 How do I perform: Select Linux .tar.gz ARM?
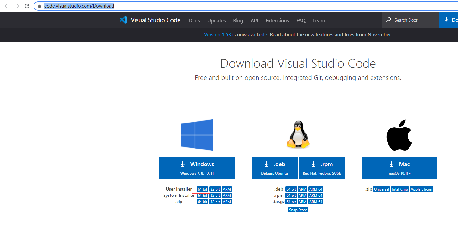click(x=303, y=202)
